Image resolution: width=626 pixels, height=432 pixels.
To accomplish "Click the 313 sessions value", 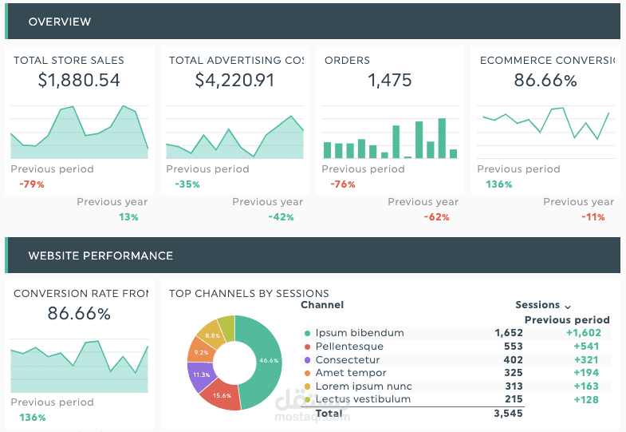I will pyautogui.click(x=514, y=386).
